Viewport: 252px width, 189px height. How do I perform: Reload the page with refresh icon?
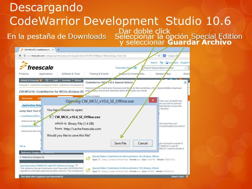pyautogui.click(x=159, y=56)
